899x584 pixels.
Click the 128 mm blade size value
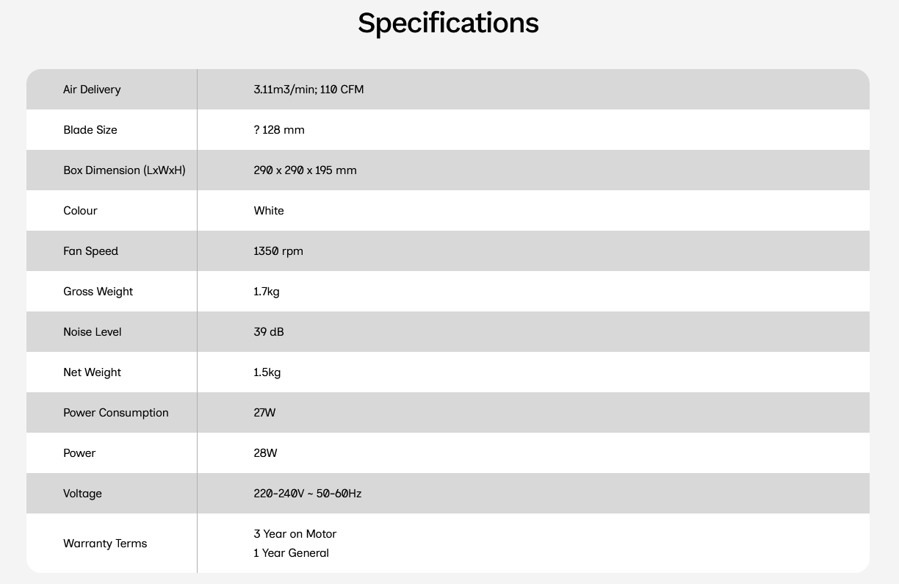pyautogui.click(x=279, y=130)
